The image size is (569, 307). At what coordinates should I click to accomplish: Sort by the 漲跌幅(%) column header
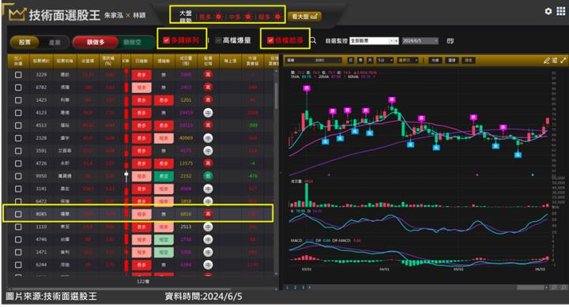[x=108, y=61]
